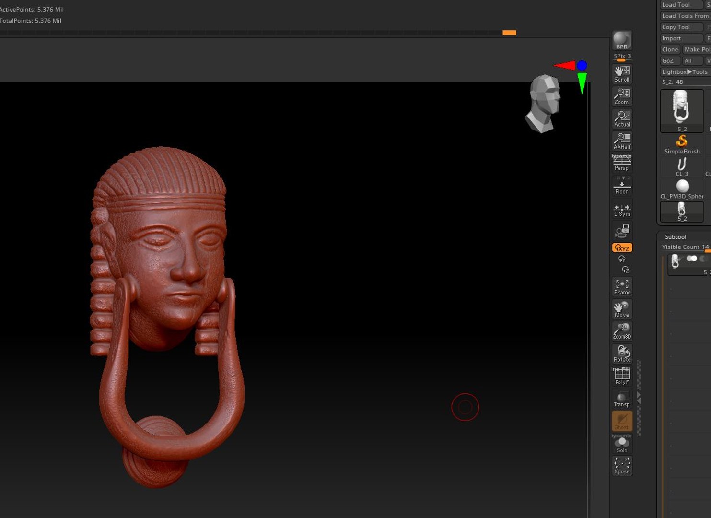This screenshot has height=518, width=711.
Task: Activate the AAHalf view button
Action: [622, 141]
